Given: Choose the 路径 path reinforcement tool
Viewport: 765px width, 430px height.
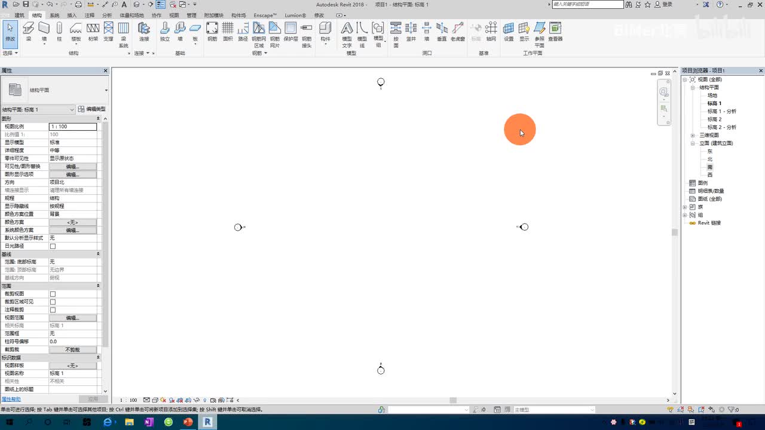Looking at the screenshot, I should click(x=243, y=32).
